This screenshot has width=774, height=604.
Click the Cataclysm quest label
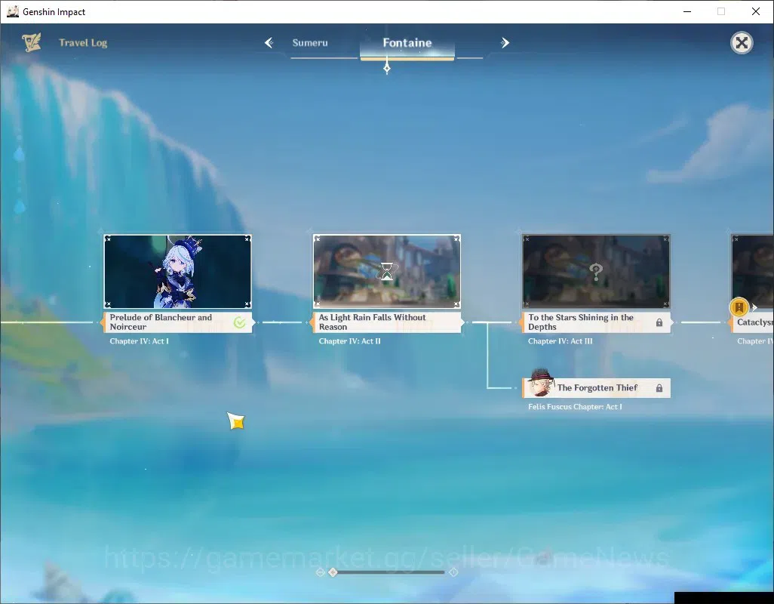tap(752, 322)
